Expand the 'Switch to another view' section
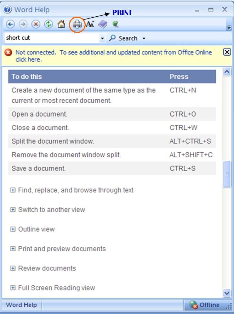234x314 pixels. [x=48, y=210]
